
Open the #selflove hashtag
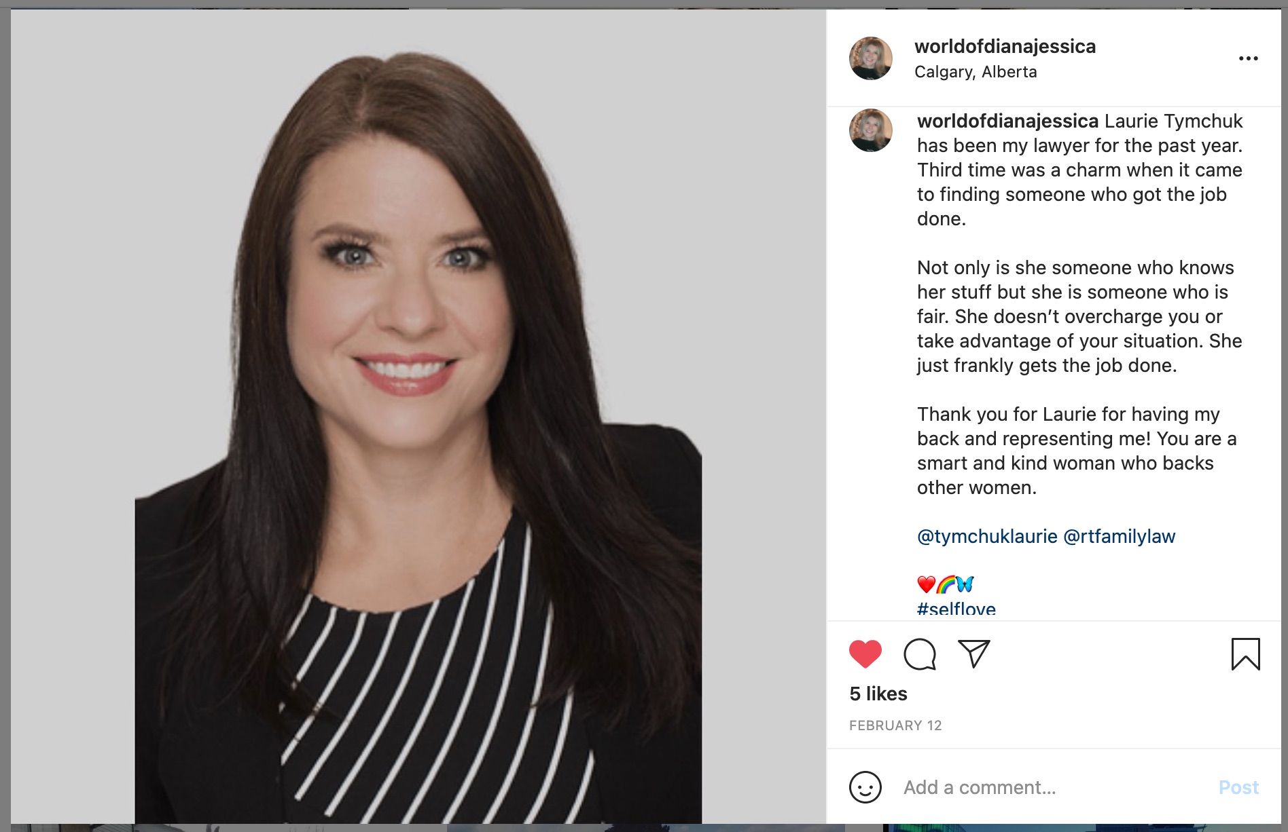tap(956, 608)
